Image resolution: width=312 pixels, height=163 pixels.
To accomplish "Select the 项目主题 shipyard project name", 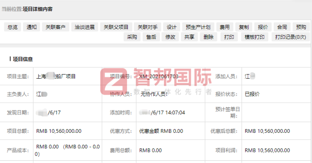I will (56, 76).
